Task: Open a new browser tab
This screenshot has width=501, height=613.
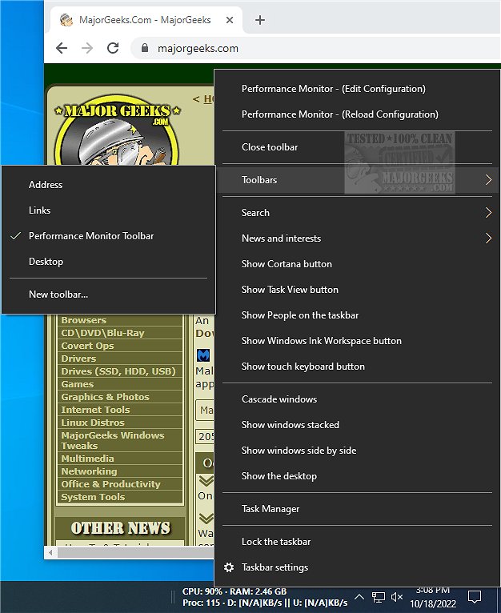Action: click(x=259, y=20)
